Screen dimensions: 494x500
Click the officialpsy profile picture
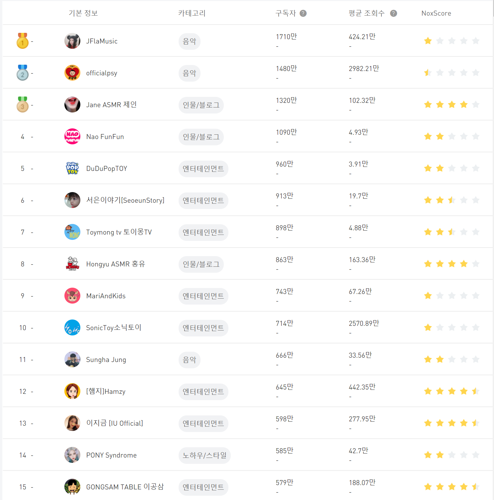(72, 73)
